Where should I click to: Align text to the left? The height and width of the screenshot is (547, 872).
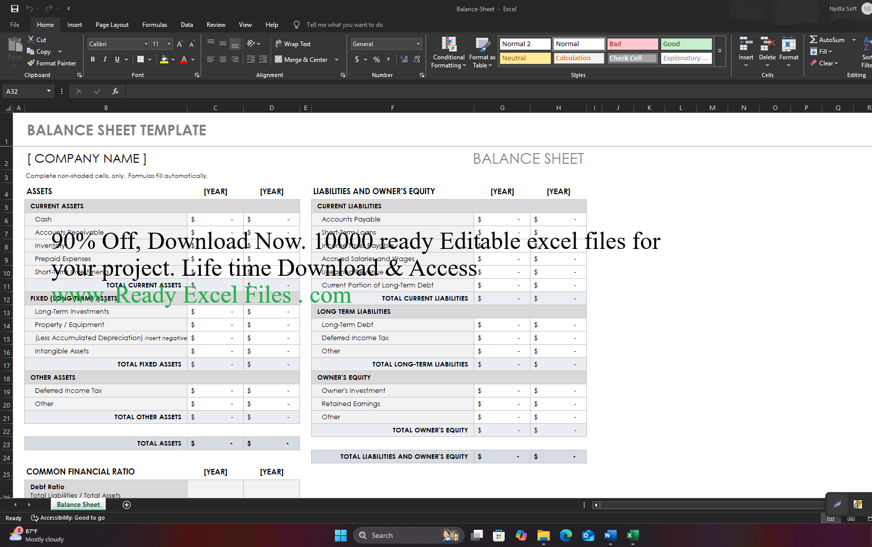click(x=211, y=59)
